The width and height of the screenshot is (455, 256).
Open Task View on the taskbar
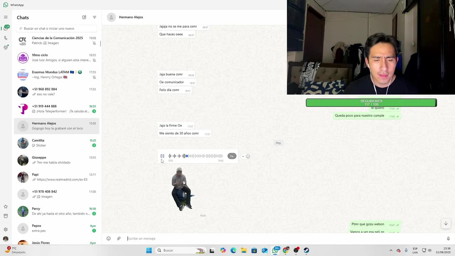coord(212,250)
